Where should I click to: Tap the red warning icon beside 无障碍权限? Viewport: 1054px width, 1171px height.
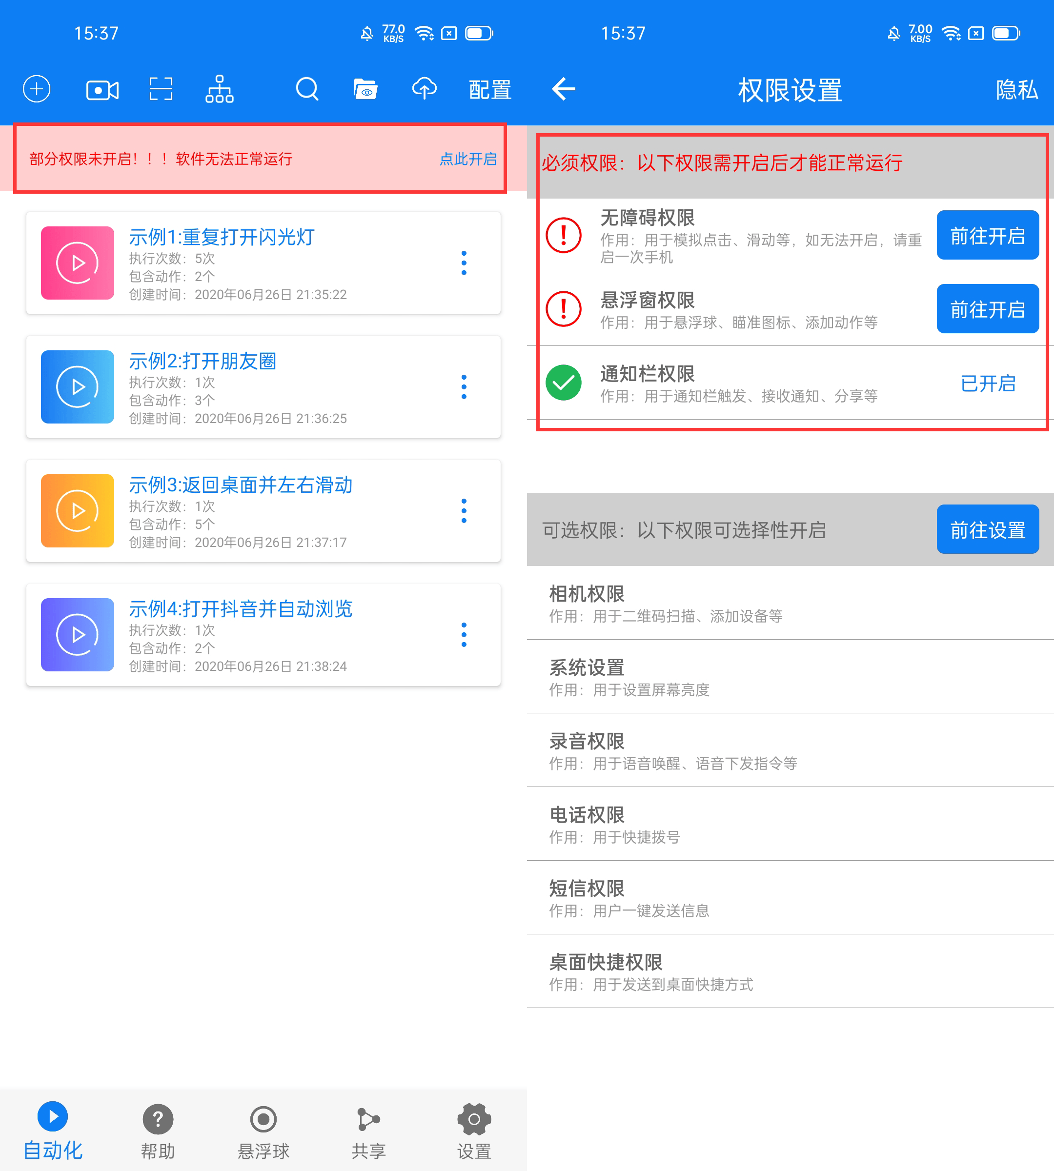point(564,235)
